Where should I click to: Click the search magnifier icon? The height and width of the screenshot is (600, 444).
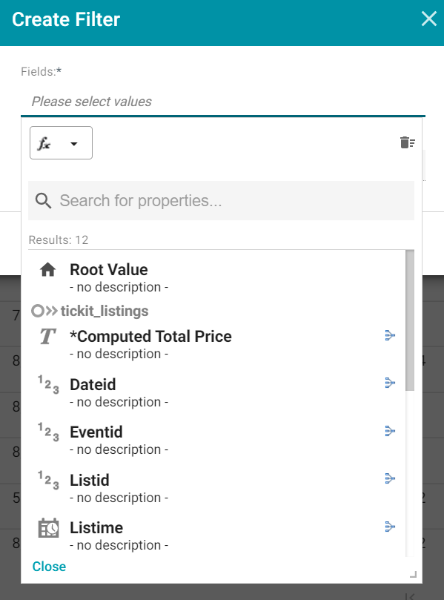[43, 200]
